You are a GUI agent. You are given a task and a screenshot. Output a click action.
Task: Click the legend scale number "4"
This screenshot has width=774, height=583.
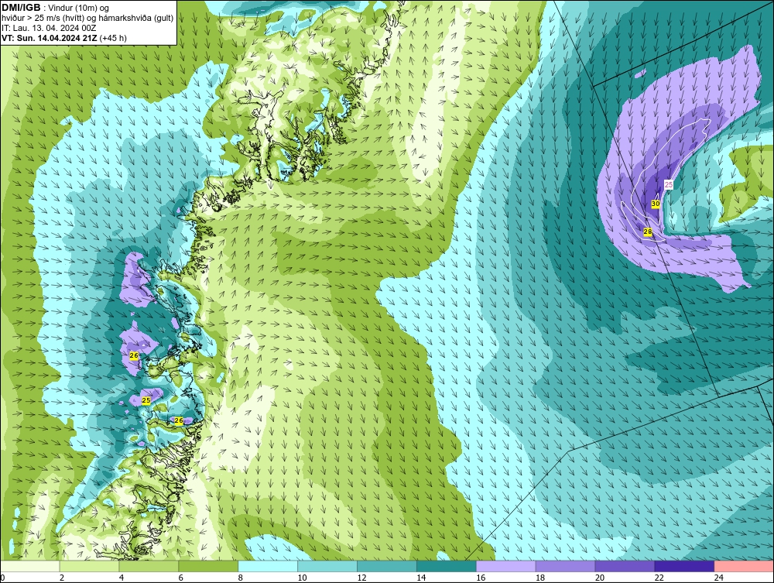[x=122, y=578]
